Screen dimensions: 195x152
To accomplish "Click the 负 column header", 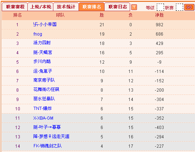I will click(x=130, y=15).
